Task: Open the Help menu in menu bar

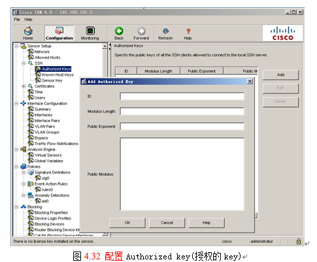Action: [x=28, y=20]
